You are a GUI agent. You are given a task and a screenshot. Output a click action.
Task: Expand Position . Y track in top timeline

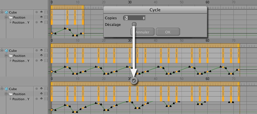(x=11, y=23)
